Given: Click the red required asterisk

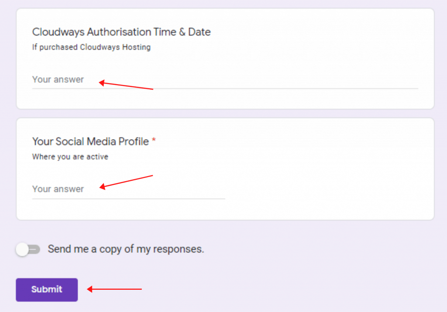Looking at the screenshot, I should 154,141.
